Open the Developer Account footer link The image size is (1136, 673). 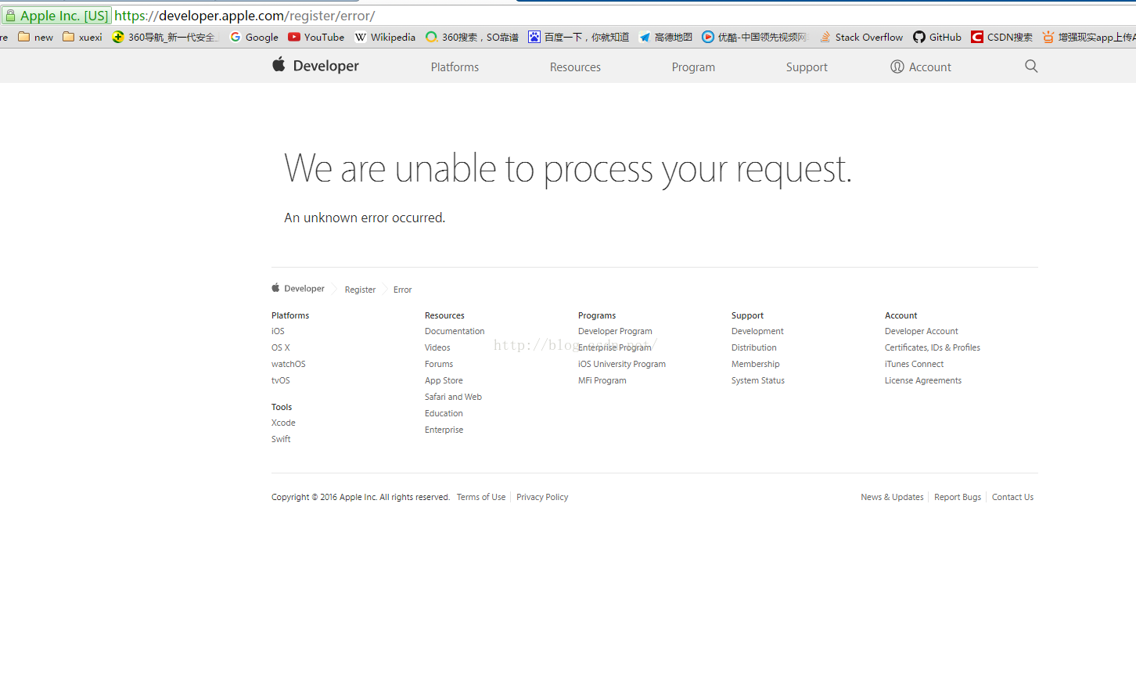pos(922,331)
